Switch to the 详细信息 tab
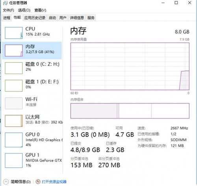197x186 pixels. tap(77, 18)
